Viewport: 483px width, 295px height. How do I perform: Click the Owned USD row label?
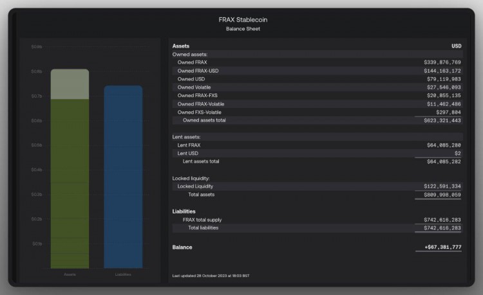[191, 79]
